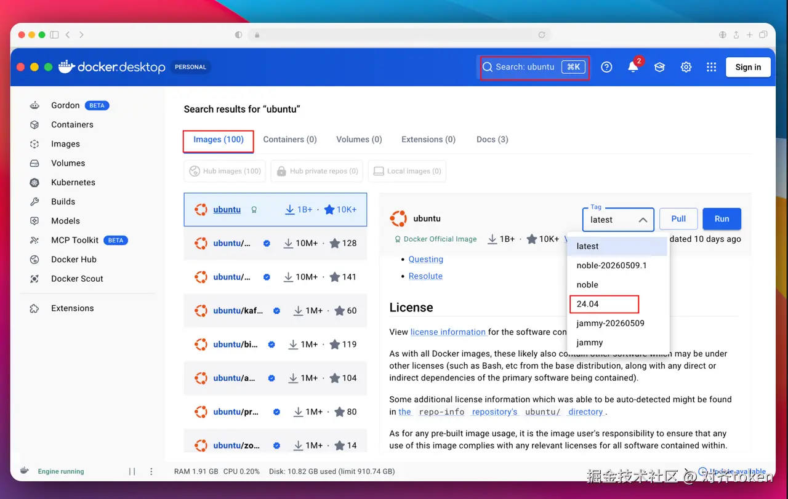Open the Kubernetes sidebar section
This screenshot has height=499, width=788.
point(73,182)
